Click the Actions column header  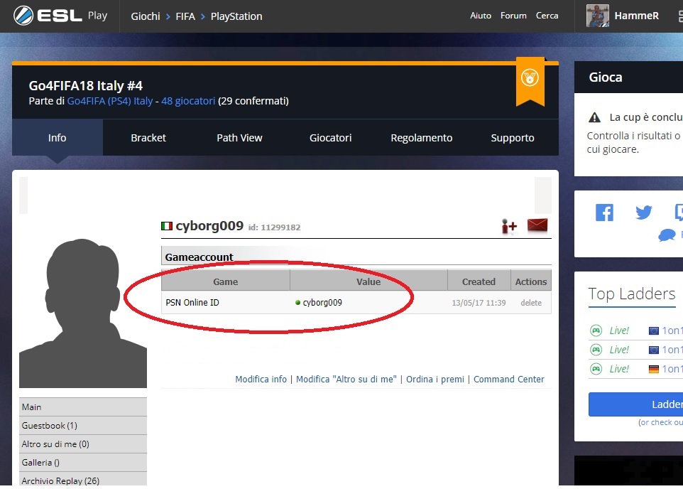[531, 281]
